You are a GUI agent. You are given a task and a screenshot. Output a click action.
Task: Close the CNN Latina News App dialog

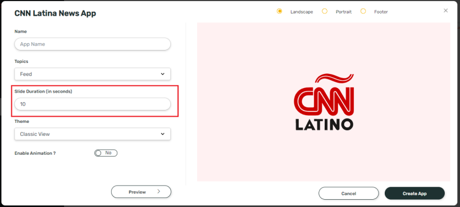[x=445, y=11]
